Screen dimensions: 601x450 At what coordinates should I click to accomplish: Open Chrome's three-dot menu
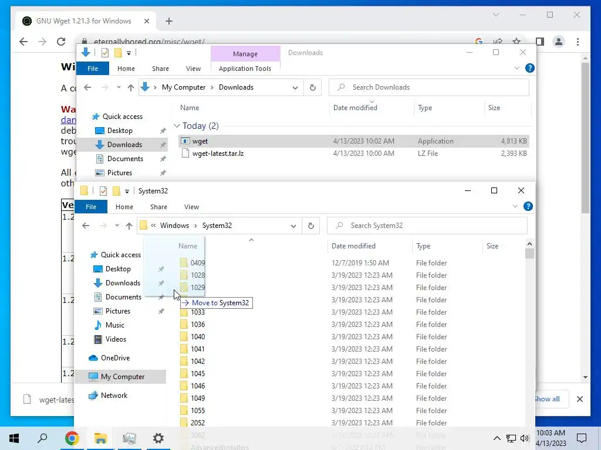pyautogui.click(x=578, y=42)
